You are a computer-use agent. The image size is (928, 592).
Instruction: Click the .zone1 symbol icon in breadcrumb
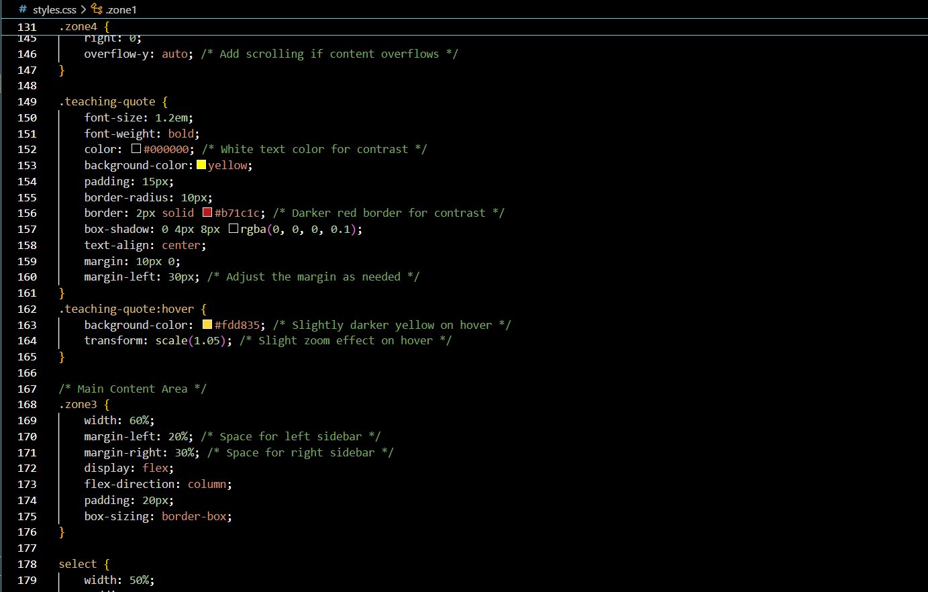click(x=97, y=9)
